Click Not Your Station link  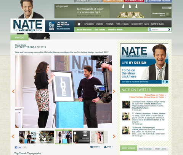tap(63, 29)
